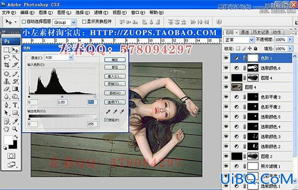Swap foreground and background colors
Image resolution: width=298 pixels, height=190 pixels.
(16, 137)
